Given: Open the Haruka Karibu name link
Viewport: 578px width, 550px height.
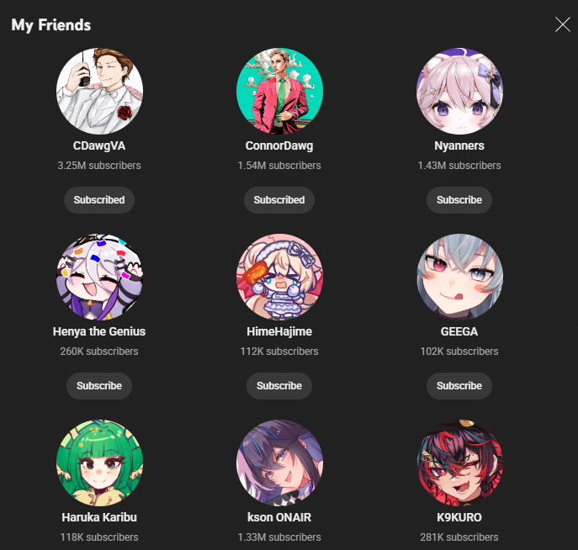Looking at the screenshot, I should [x=99, y=517].
